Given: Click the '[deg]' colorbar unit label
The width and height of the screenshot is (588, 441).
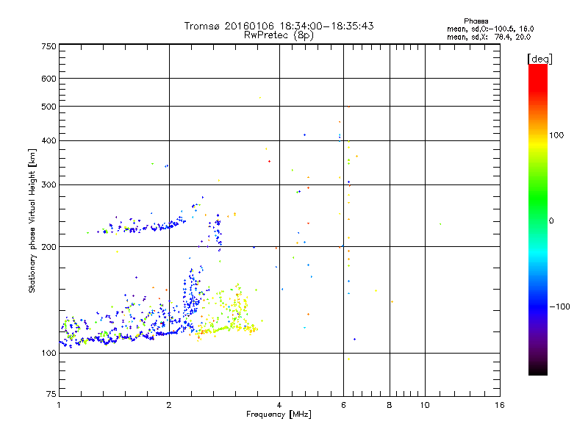Looking at the screenshot, I should (539, 59).
